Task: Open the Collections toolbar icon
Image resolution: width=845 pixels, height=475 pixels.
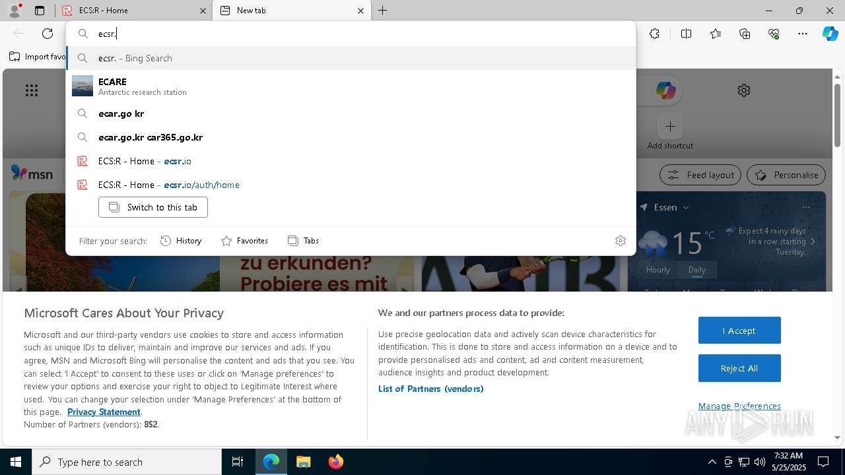Action: pyautogui.click(x=745, y=34)
